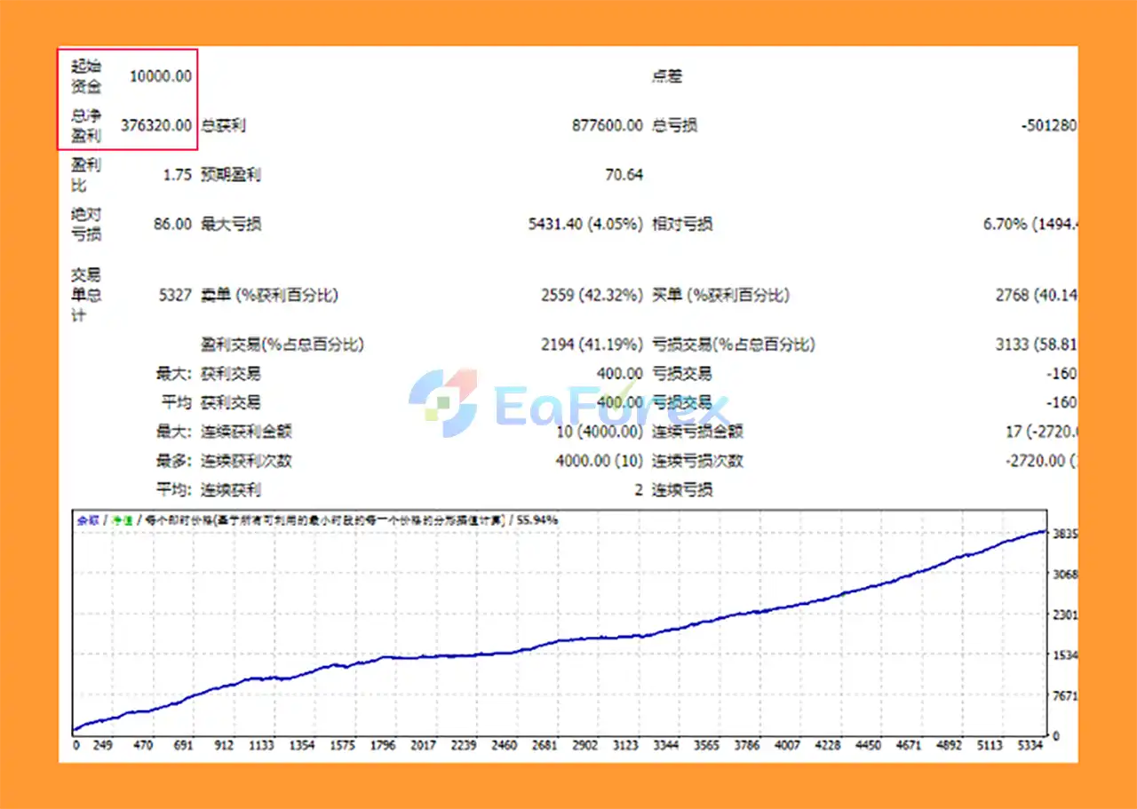Click the EaForex watermark logo icon
1137x809 pixels.
click(x=442, y=403)
